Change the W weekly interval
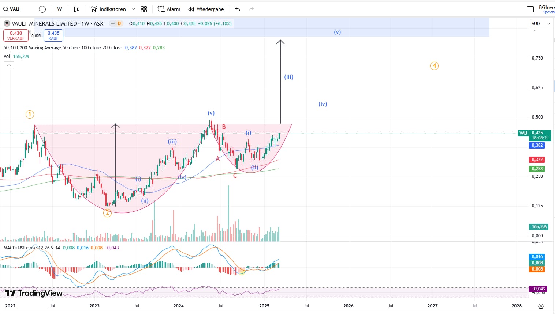Viewport: 555px width, 314px height. [x=59, y=9]
